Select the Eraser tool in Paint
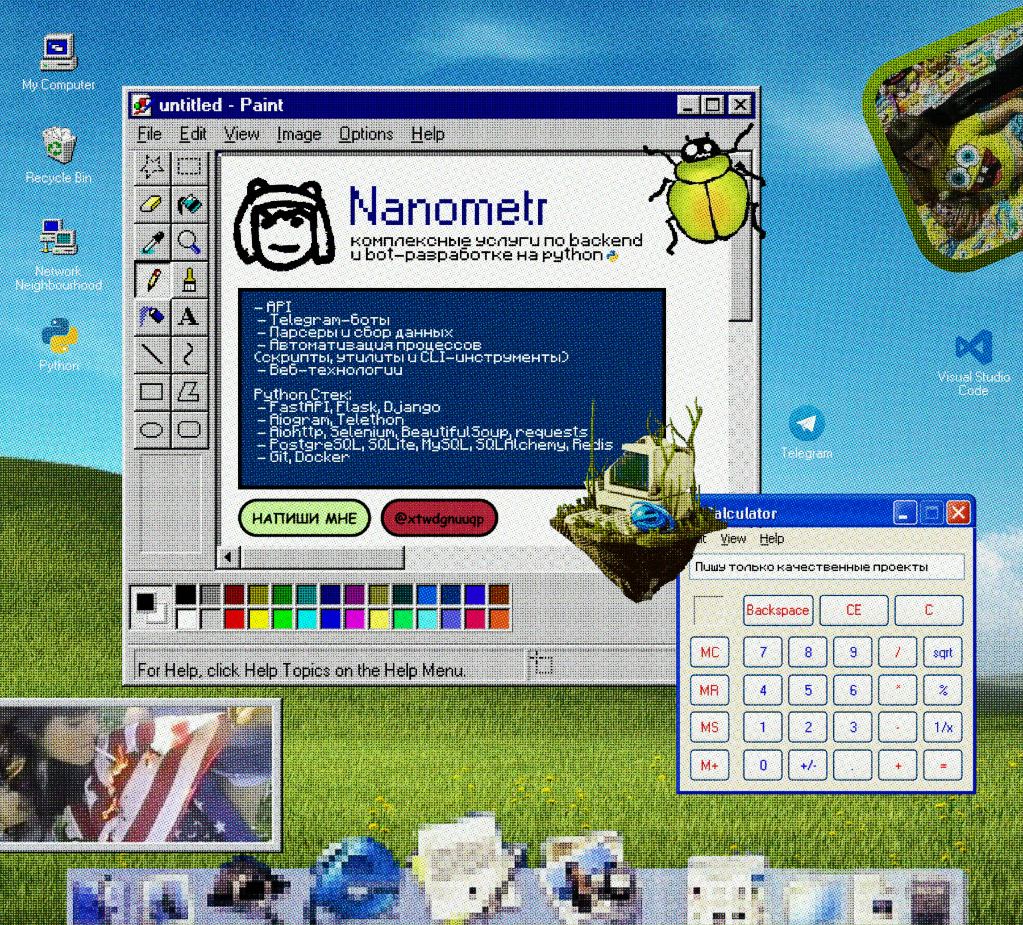 152,204
